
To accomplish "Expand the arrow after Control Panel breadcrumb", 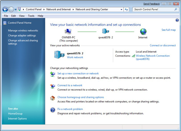I will tap(44, 9).
